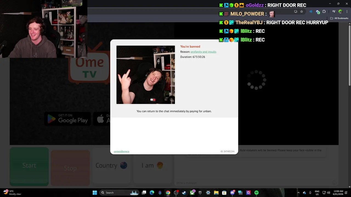Open the Settings gear in the taskbar
The height and width of the screenshot is (197, 351).
click(208, 193)
